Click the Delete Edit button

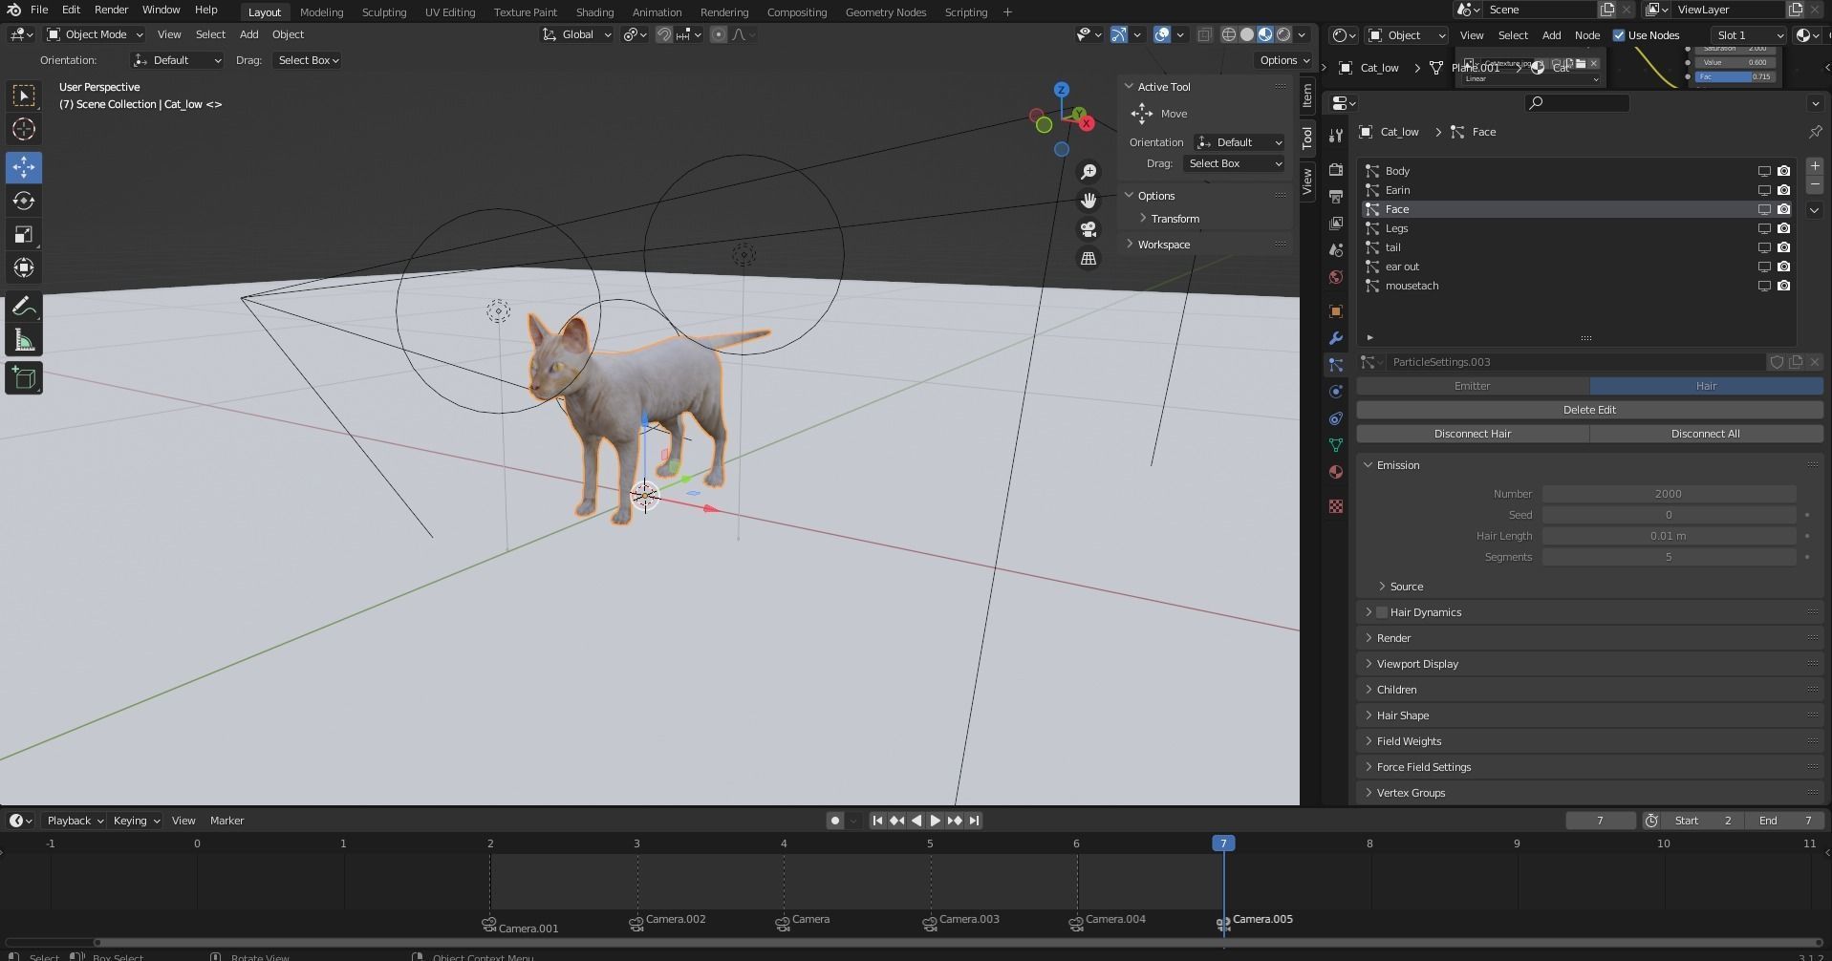pos(1589,410)
